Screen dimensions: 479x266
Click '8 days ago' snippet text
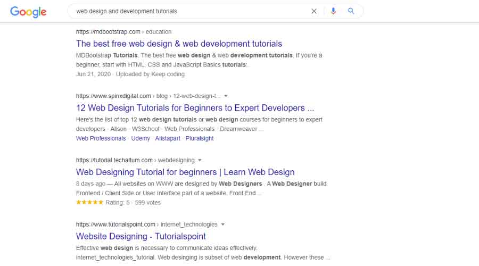pyautogui.click(x=90, y=184)
